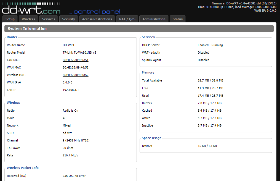Image resolution: width=280 pixels, height=181 pixels.
Task: Switch to the Wireless tab
Action: 28,19
